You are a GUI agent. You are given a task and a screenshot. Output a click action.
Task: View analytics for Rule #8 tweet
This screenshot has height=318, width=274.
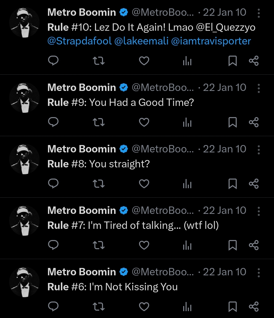(x=187, y=184)
